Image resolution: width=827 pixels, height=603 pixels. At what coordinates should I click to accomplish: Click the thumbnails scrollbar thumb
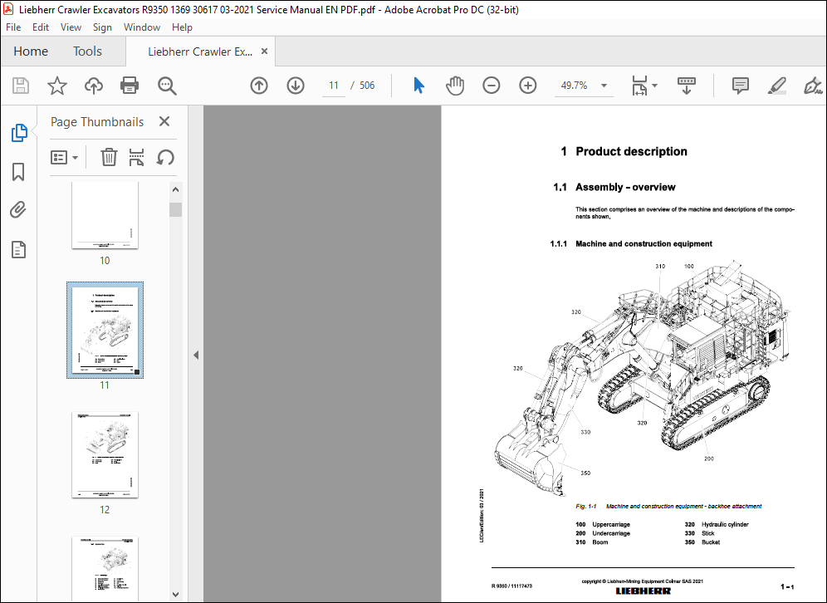[176, 209]
